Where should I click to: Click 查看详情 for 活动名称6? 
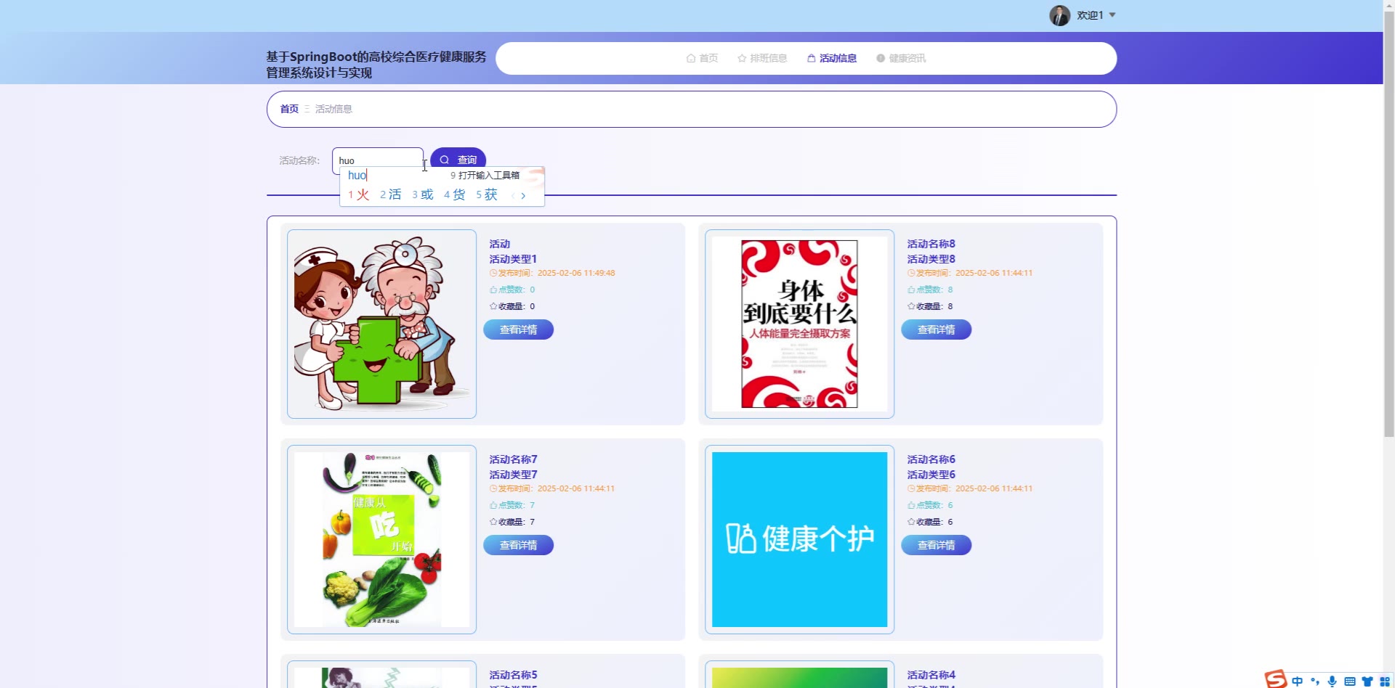coord(937,545)
